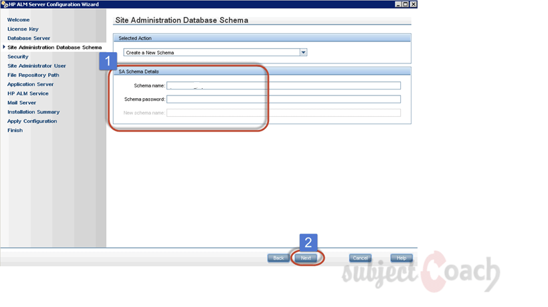Select Site Administration Database Schema step
548x307 pixels.
pyautogui.click(x=54, y=47)
